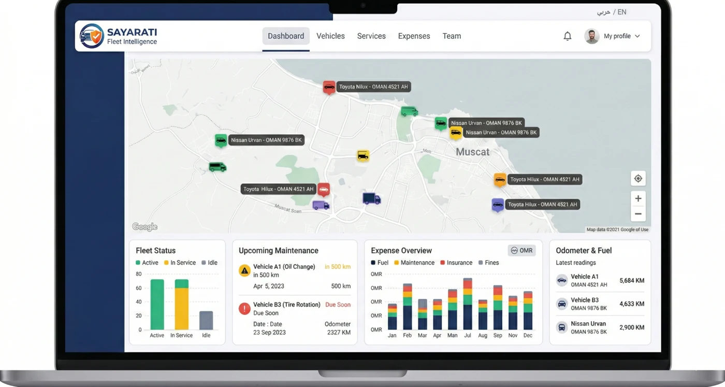Select the dark blue truck marker

coord(371,198)
